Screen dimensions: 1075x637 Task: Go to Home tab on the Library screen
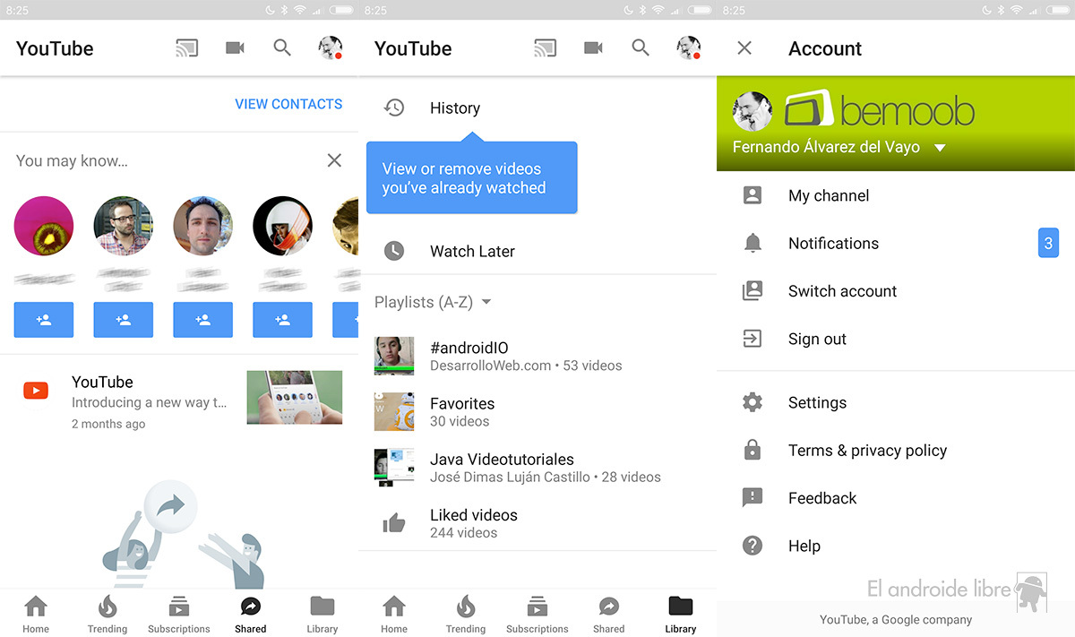(x=394, y=615)
